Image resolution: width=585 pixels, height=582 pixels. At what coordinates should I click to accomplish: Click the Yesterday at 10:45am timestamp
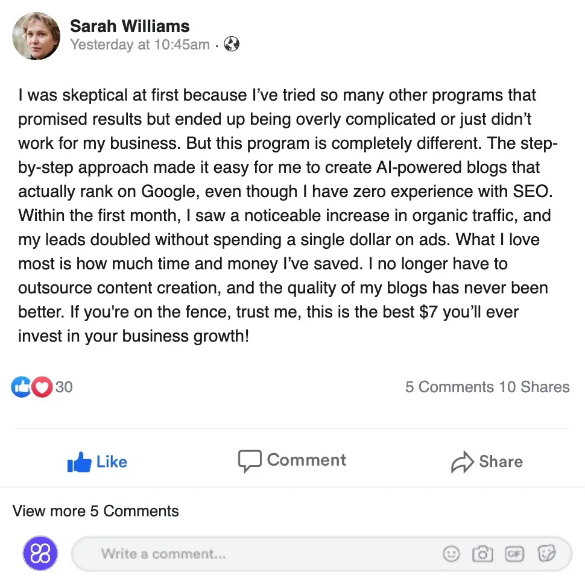pos(140,45)
